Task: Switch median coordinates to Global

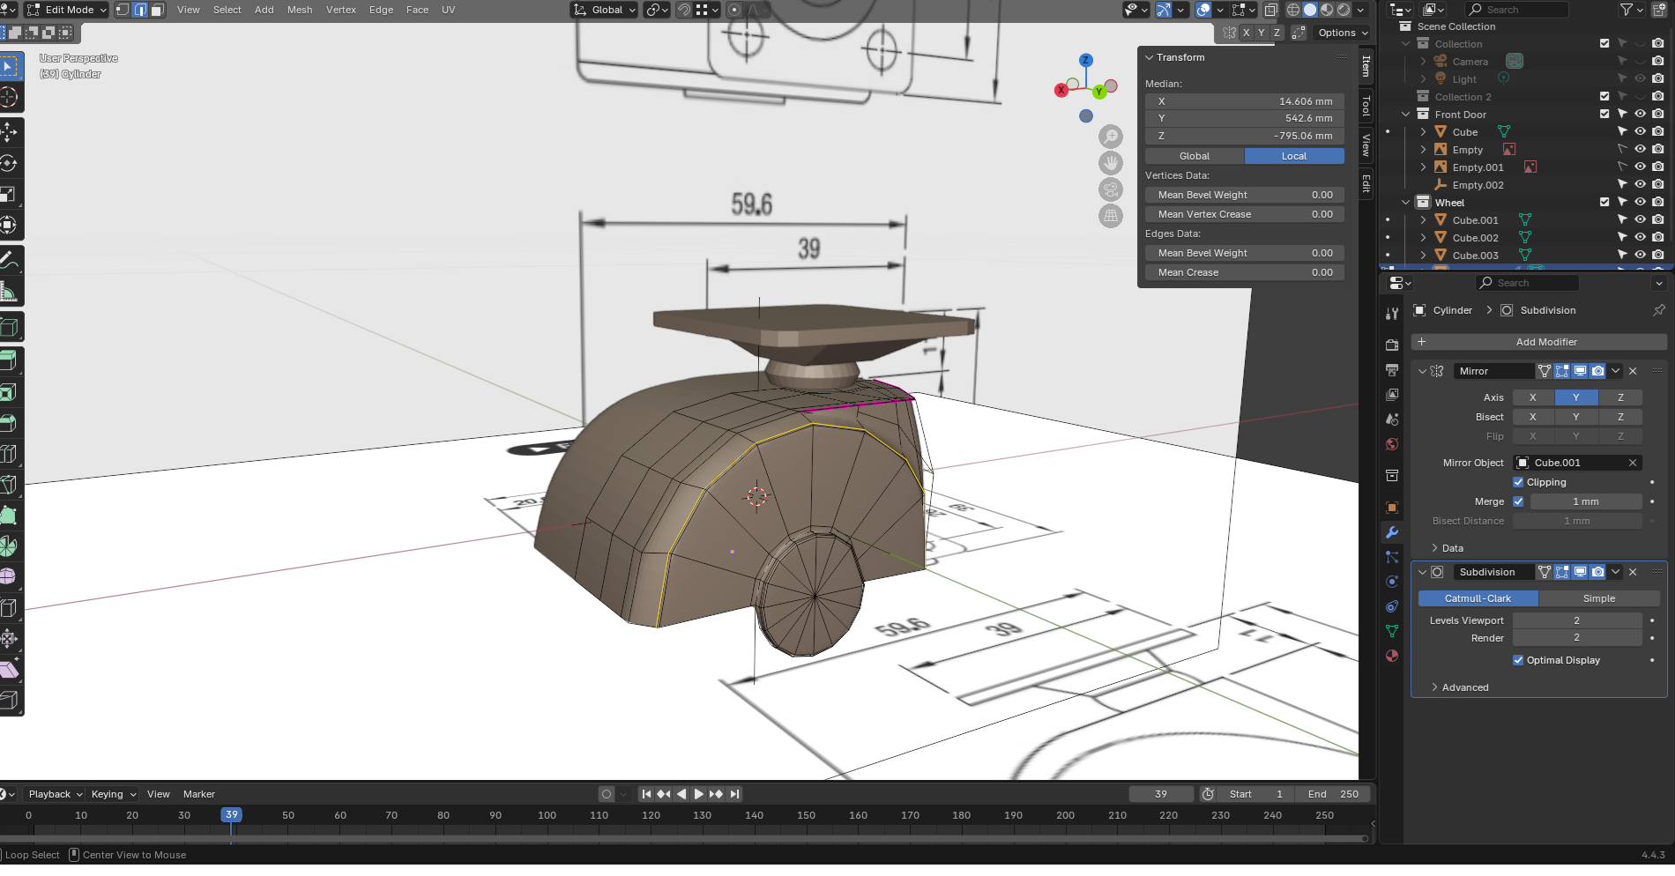Action: click(1195, 156)
